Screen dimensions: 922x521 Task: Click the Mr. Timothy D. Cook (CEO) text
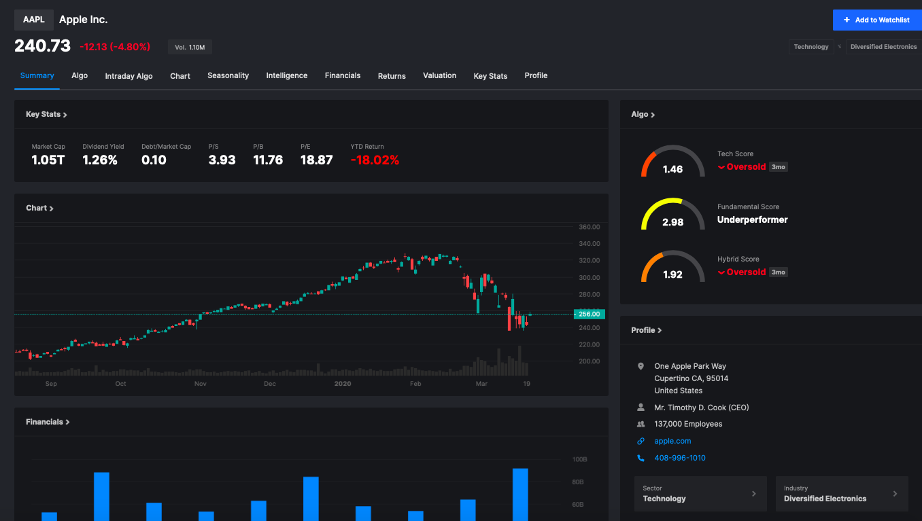click(702, 408)
